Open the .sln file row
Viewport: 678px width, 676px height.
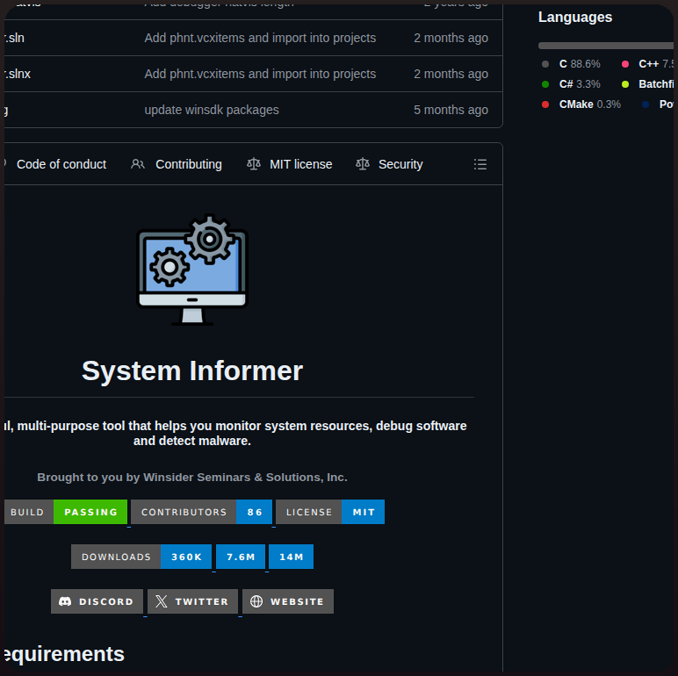pyautogui.click(x=253, y=38)
